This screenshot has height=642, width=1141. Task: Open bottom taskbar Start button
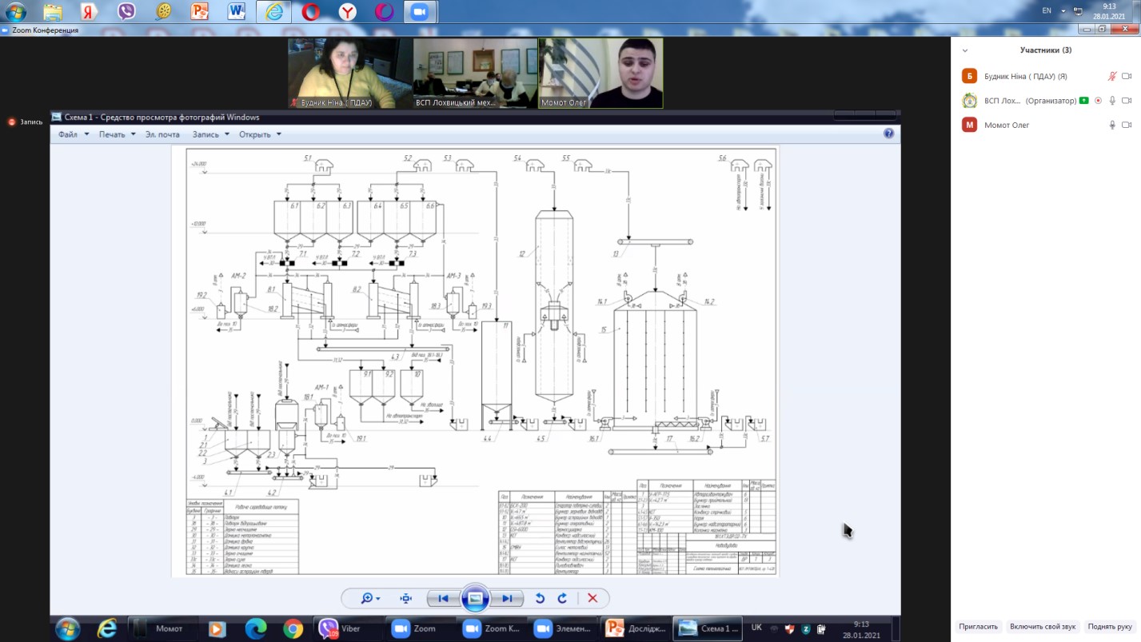click(67, 628)
